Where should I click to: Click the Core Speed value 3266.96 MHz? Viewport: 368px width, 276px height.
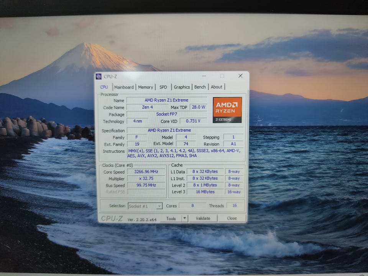[x=146, y=172]
